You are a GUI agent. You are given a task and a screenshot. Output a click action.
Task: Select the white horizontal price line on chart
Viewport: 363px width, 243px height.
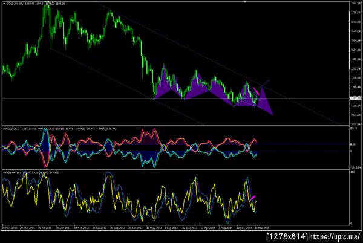point(175,99)
